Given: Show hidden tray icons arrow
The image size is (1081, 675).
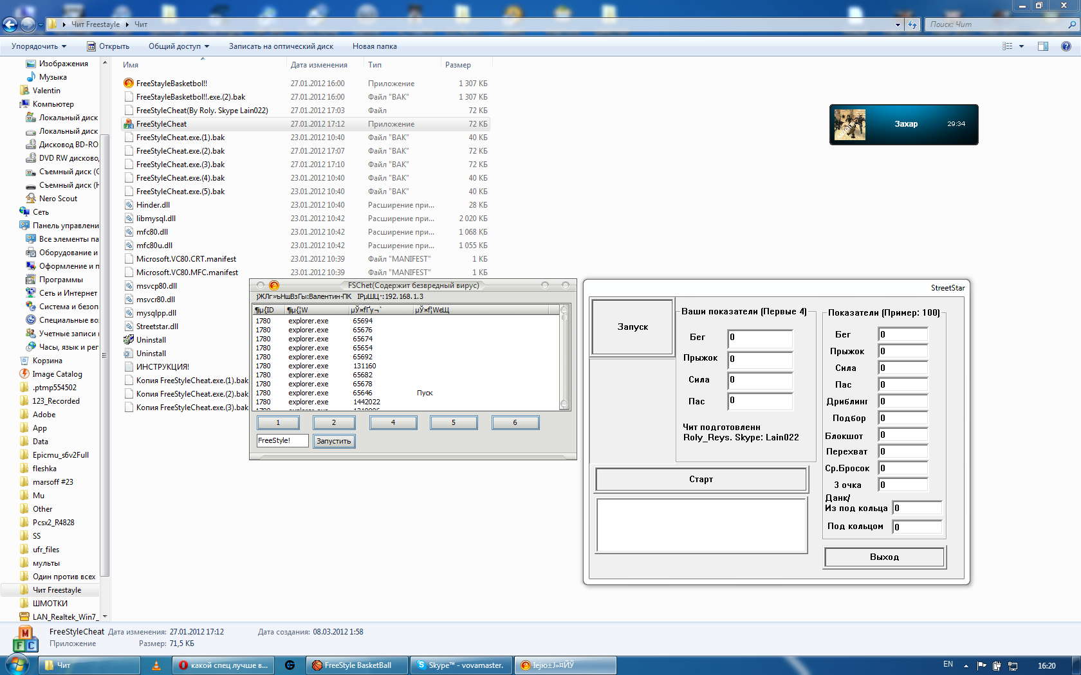Looking at the screenshot, I should (966, 666).
